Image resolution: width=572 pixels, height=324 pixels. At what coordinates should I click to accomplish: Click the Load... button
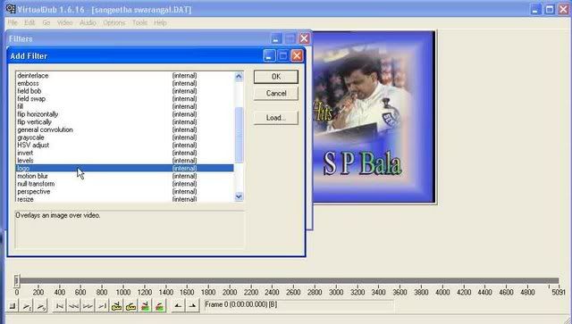tap(276, 118)
